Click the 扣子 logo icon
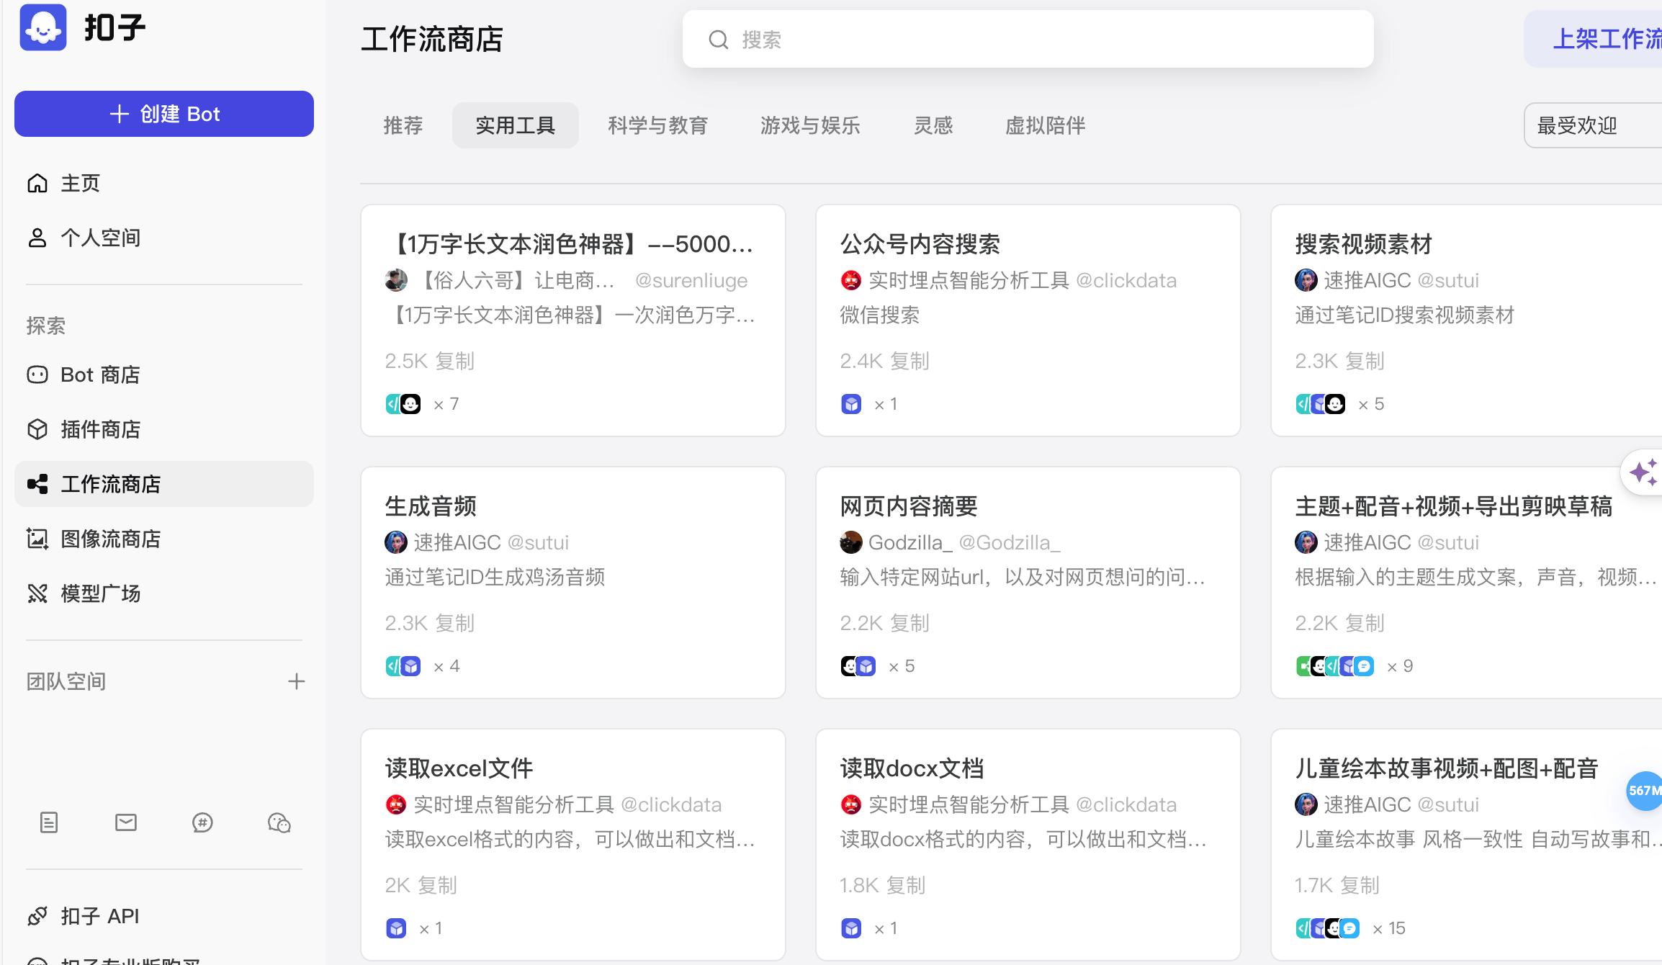This screenshot has width=1662, height=965. [x=43, y=27]
